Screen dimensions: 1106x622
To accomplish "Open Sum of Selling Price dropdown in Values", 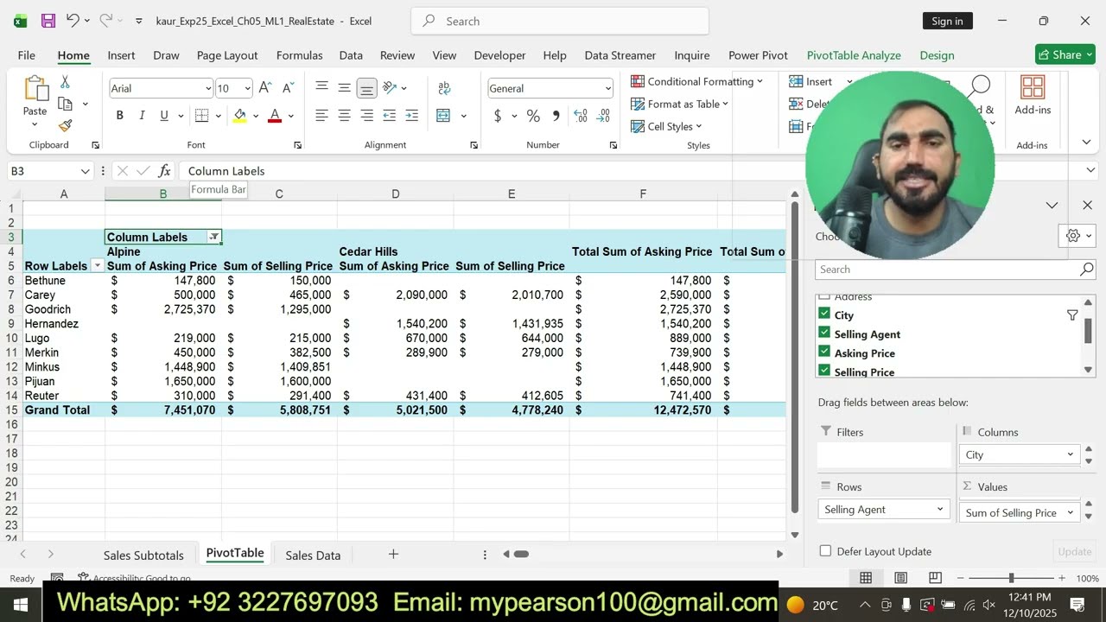I will coord(1070,512).
